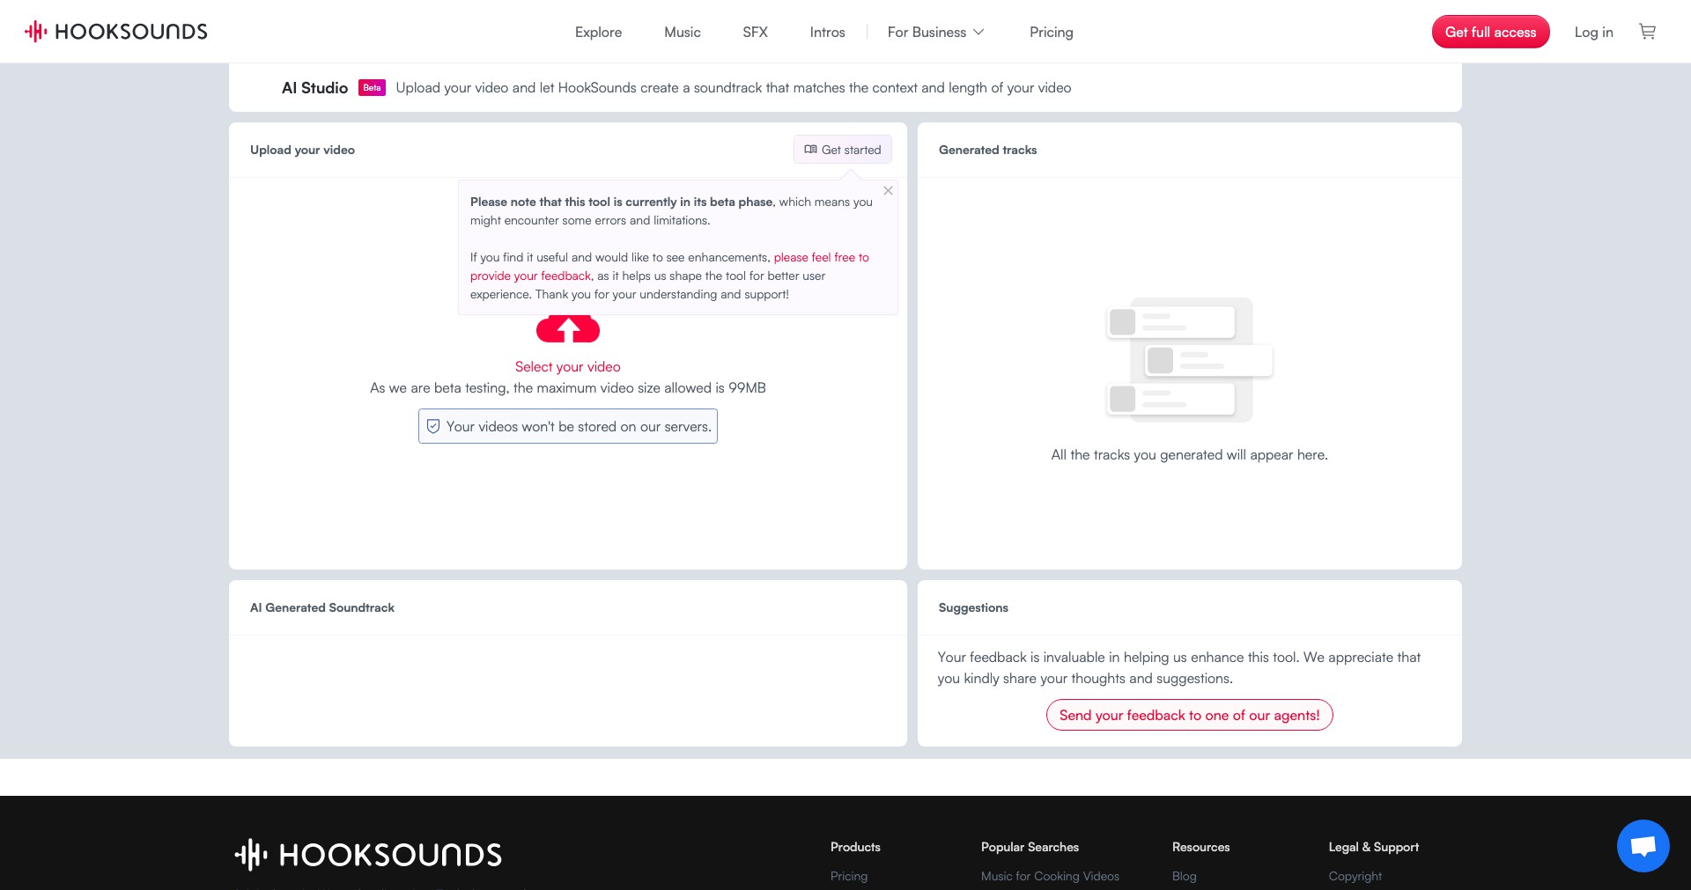Expand the For Business dropdown
The width and height of the screenshot is (1691, 890).
935,32
